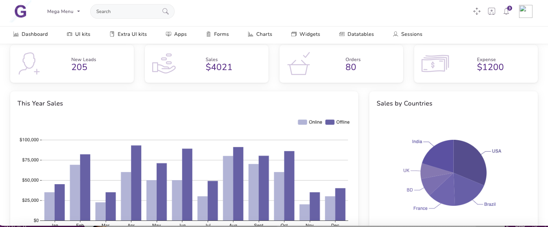The height and width of the screenshot is (227, 548).
Task: Click the New Leads person icon
Action: pos(29,64)
